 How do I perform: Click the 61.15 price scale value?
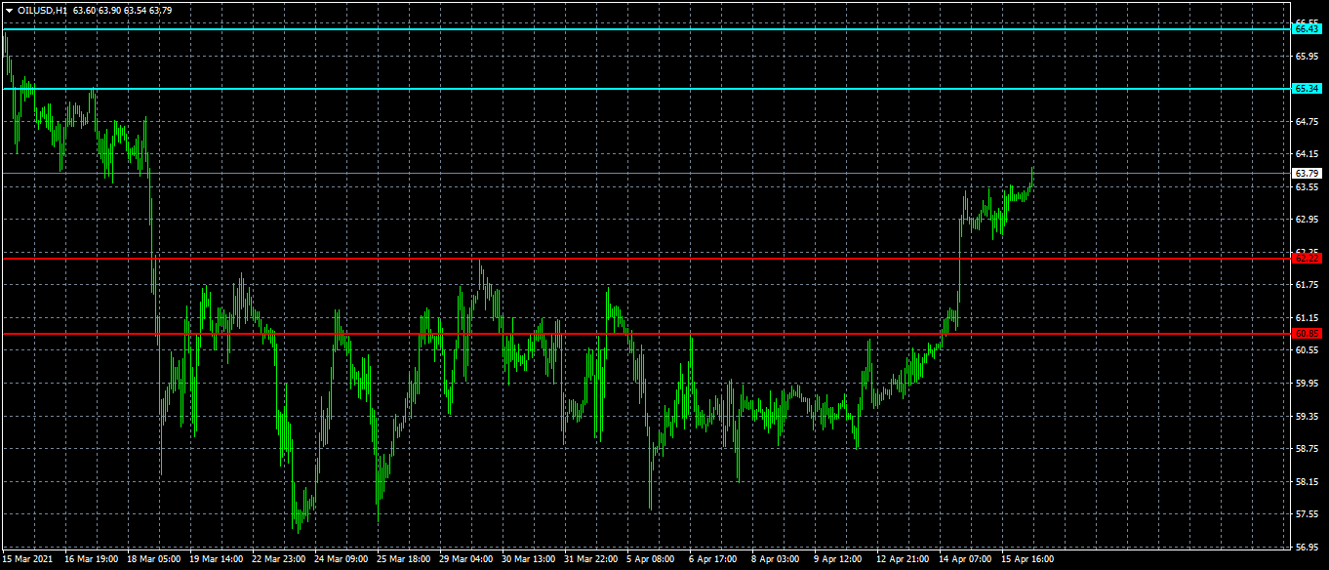(1307, 318)
